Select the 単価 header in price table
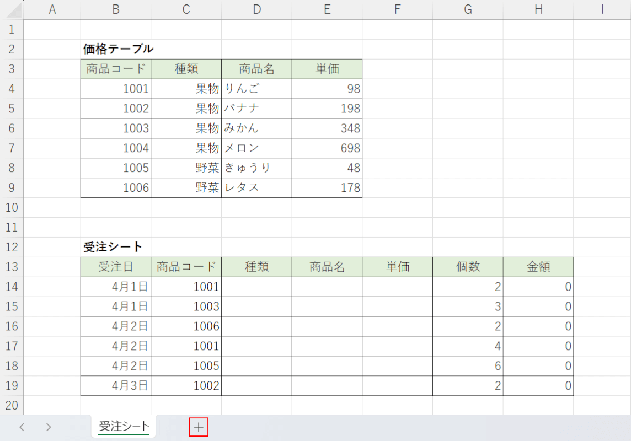 (327, 69)
